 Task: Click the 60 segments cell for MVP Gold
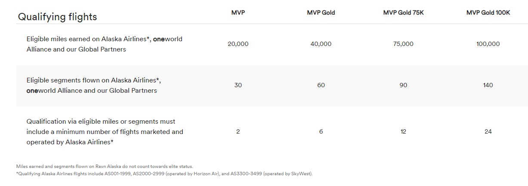click(321, 85)
